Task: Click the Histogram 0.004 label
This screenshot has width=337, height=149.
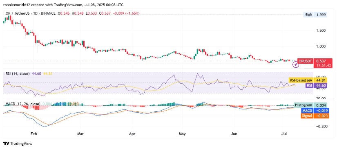Action: (310, 105)
